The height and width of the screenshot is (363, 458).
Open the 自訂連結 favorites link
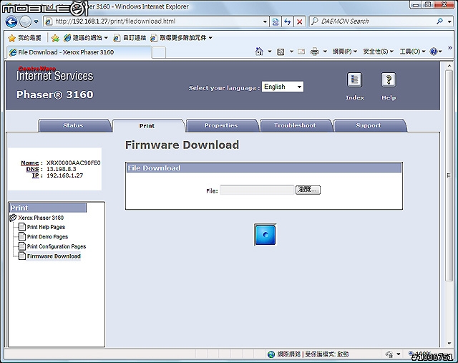click(x=130, y=38)
